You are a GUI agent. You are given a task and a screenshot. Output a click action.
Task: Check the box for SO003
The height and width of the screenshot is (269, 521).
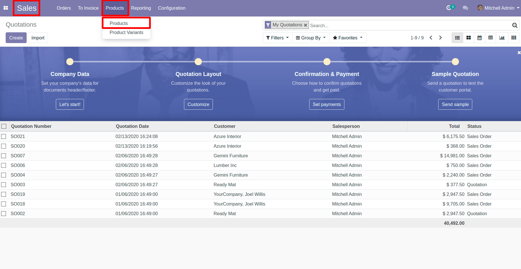point(4,185)
